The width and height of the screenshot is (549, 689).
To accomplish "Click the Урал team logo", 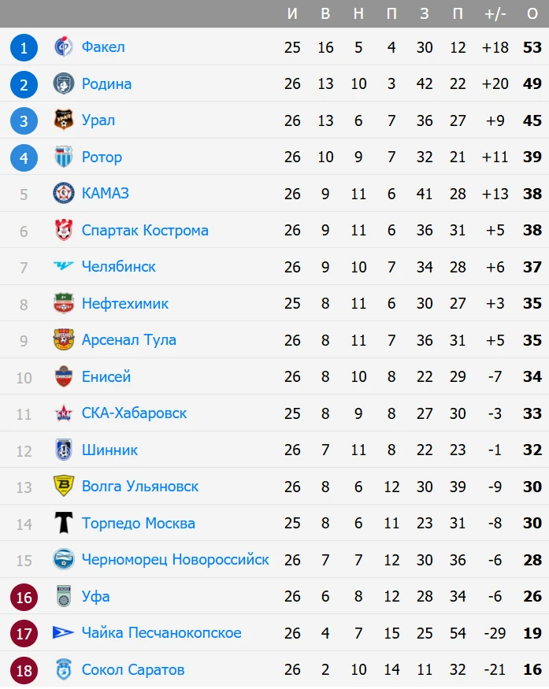I will (x=63, y=120).
